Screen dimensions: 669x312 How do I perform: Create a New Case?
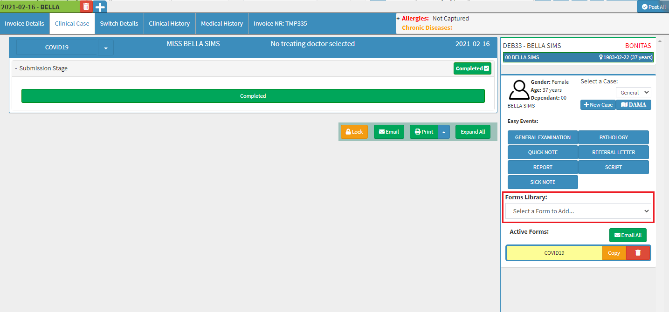tap(598, 105)
